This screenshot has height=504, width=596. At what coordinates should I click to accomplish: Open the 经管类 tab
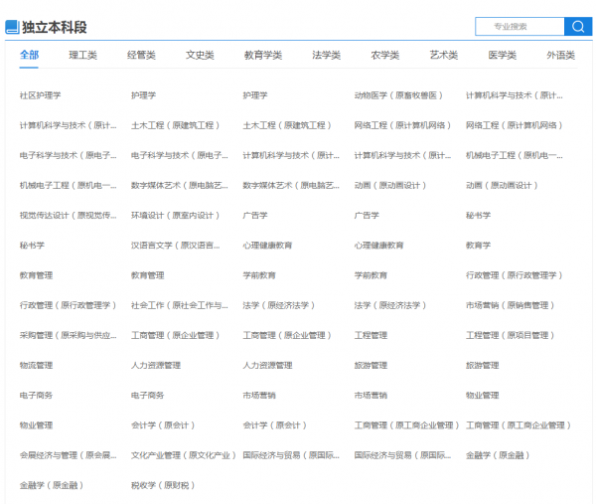(141, 55)
